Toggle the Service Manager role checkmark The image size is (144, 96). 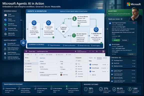click(108, 68)
